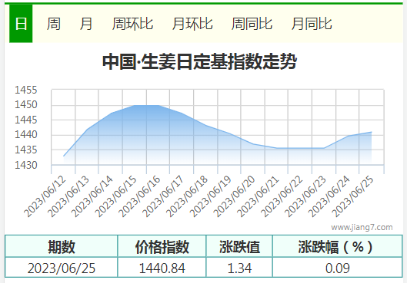Click the change percent value 0.09
The image size is (407, 283).
(338, 268)
